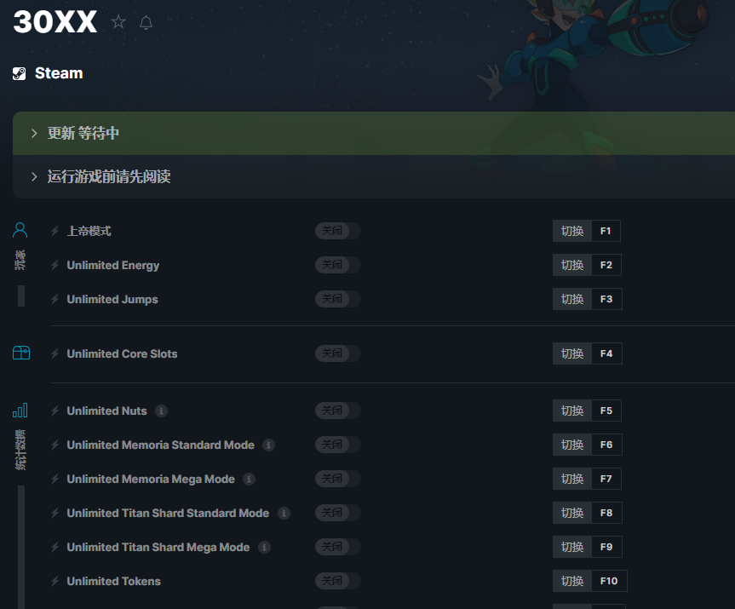Screen dimensions: 735x609
Task: Open info icon next to Unlimited Nuts
Action: [x=161, y=411]
